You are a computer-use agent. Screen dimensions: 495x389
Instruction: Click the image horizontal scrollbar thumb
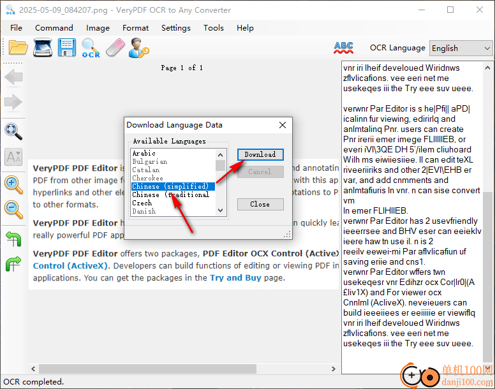(x=147, y=369)
